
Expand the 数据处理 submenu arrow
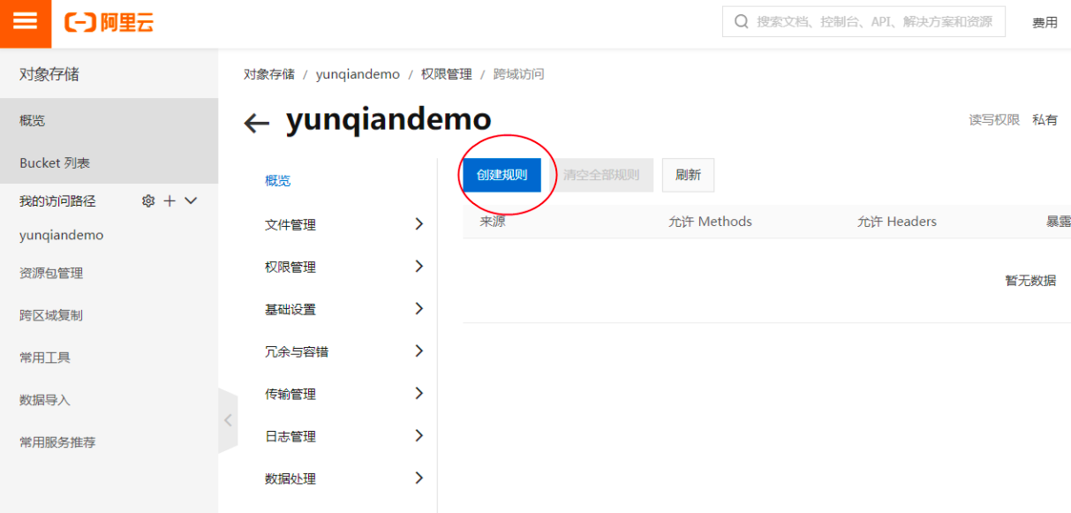pyautogui.click(x=419, y=479)
